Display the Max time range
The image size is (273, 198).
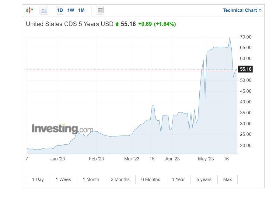click(227, 180)
